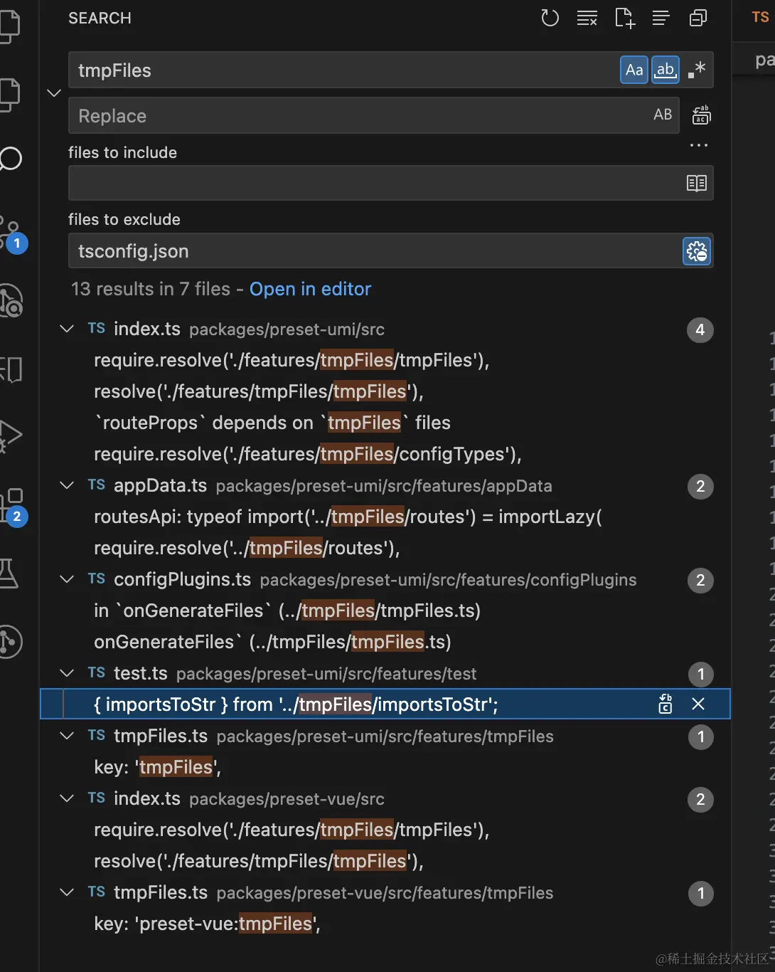
Task: Toggle the Replace field chevron
Action: tap(54, 93)
